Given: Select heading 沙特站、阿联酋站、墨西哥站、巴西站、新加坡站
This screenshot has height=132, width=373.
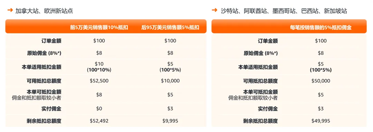Looking at the screenshot, I should tap(284, 10).
